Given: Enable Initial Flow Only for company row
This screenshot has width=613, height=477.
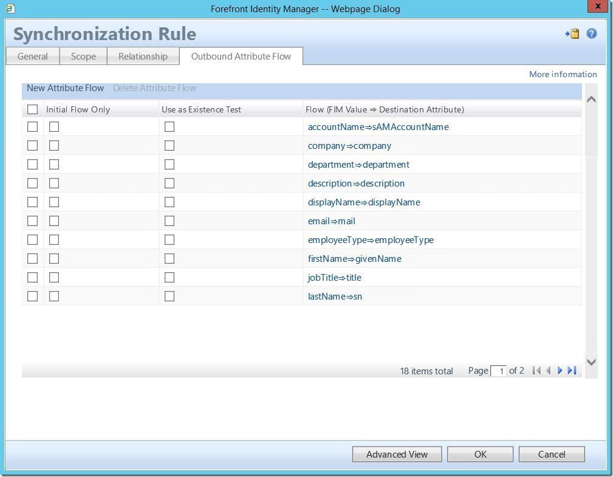Looking at the screenshot, I should pos(54,145).
